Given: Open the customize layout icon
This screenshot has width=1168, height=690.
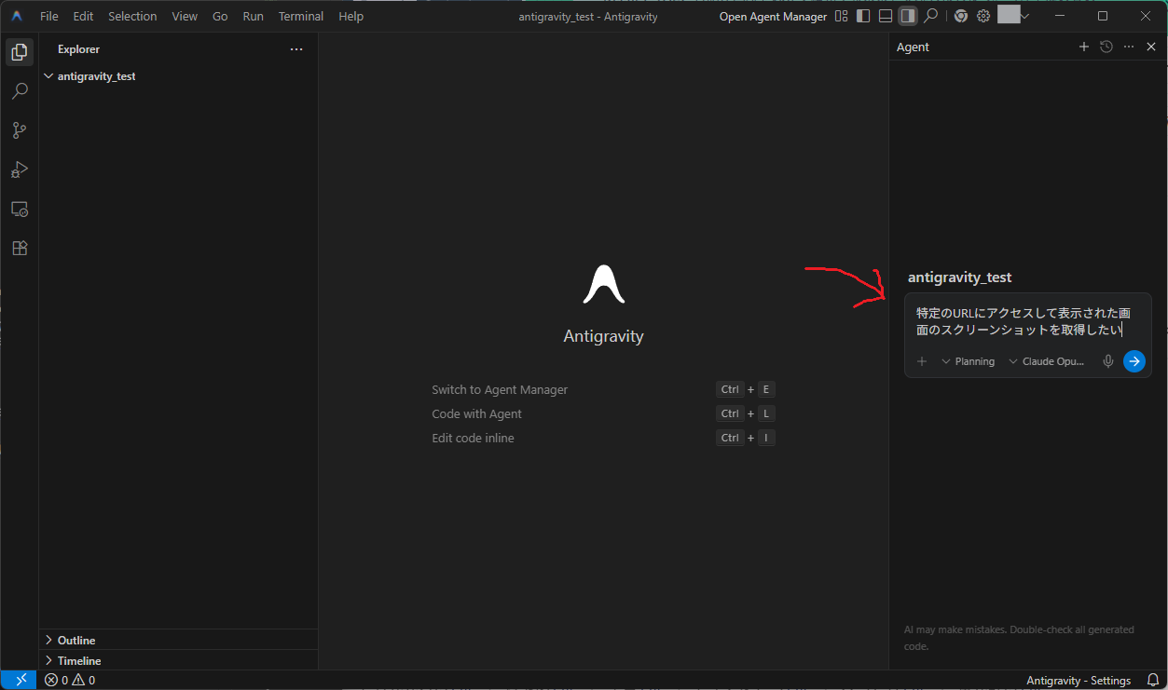Looking at the screenshot, I should pyautogui.click(x=842, y=16).
